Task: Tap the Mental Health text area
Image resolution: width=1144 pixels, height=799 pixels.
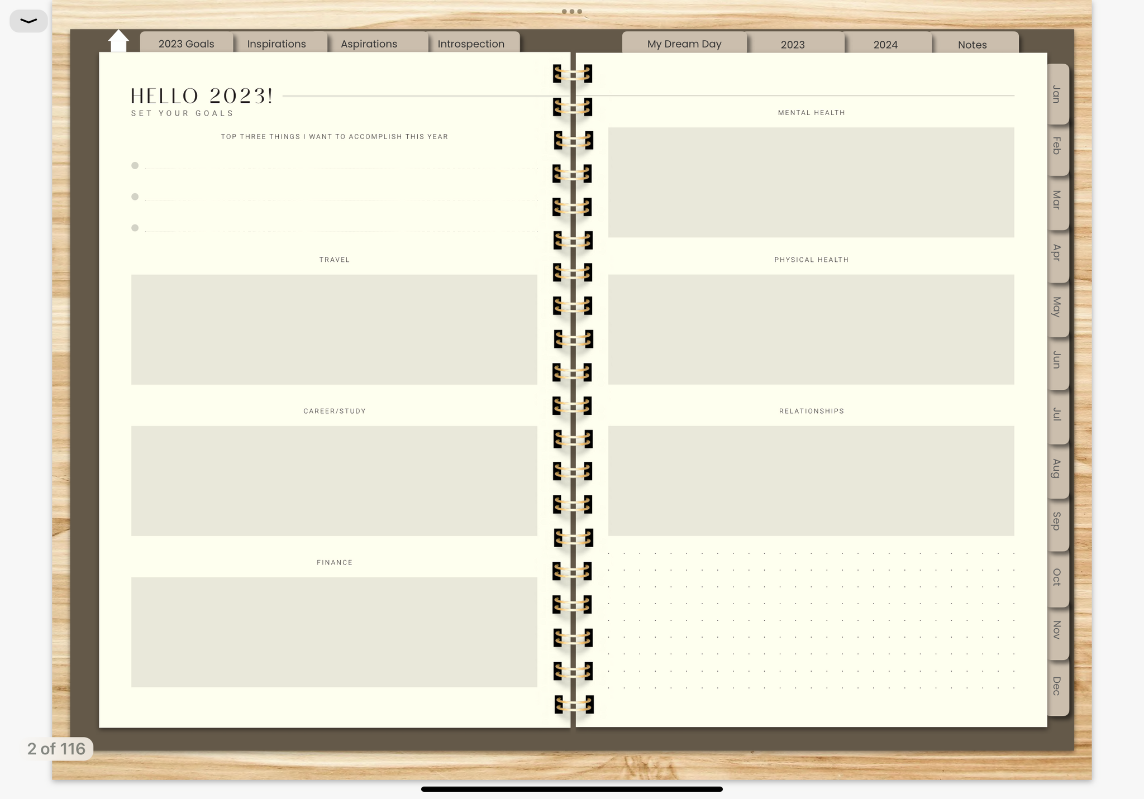Action: tap(811, 182)
